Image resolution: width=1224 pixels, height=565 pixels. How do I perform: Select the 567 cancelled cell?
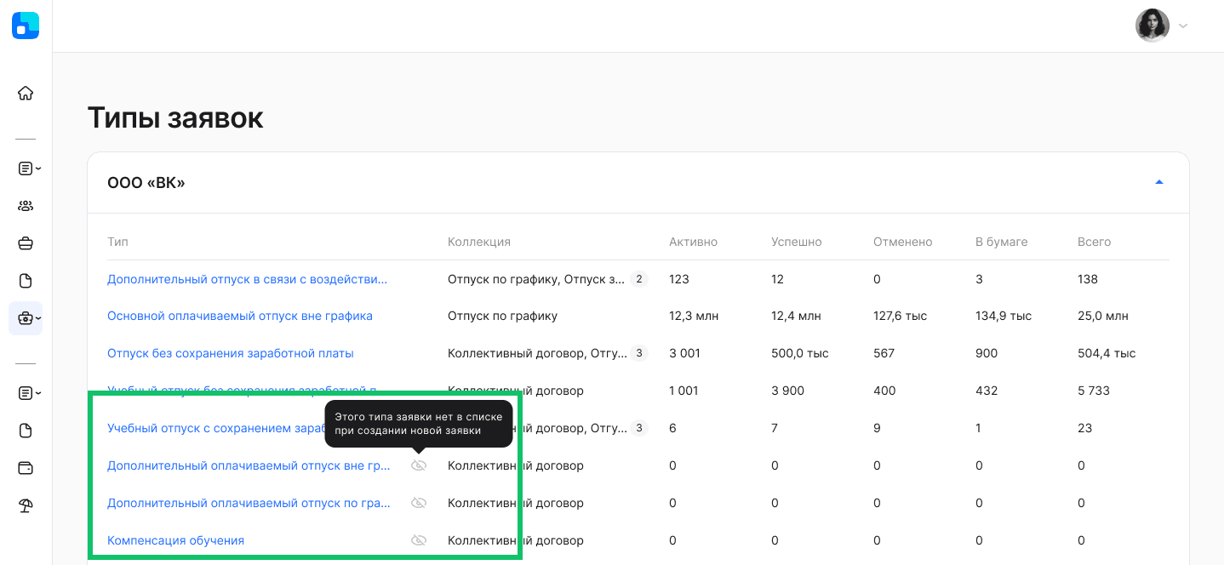(x=884, y=353)
